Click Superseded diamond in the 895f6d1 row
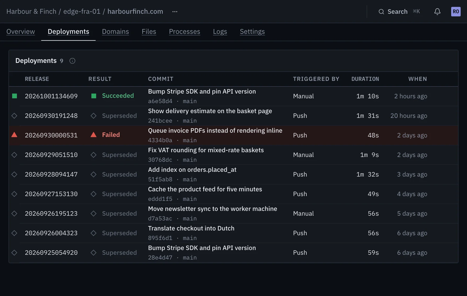Image resolution: width=467 pixels, height=296 pixels. click(94, 233)
